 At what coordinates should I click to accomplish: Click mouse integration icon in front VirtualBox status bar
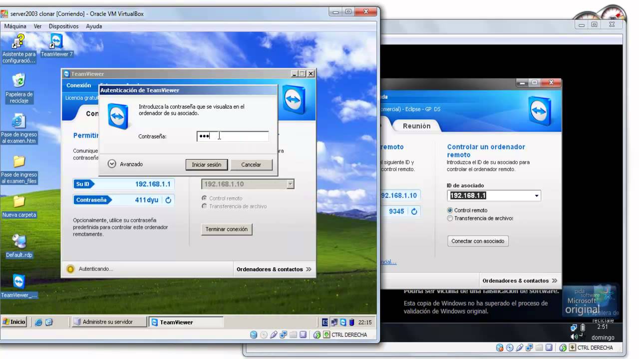coord(317,335)
